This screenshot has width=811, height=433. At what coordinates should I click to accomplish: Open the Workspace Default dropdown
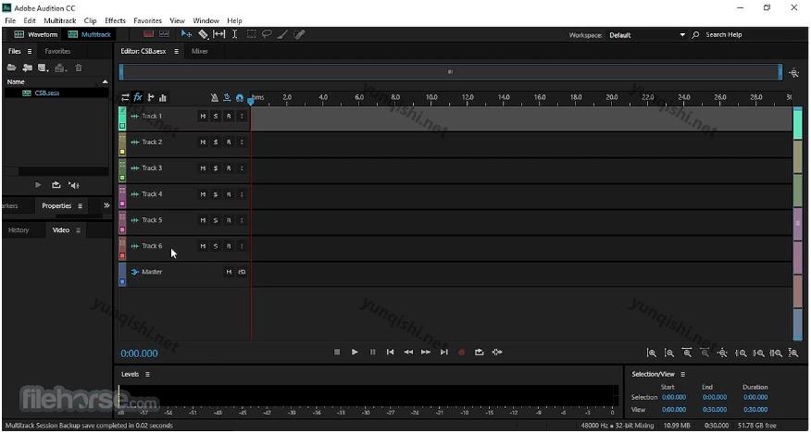[x=646, y=35]
